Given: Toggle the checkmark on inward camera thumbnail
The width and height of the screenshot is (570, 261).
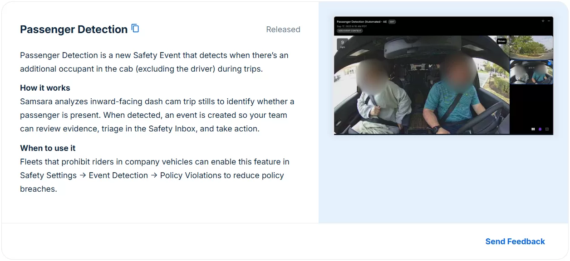Looking at the screenshot, I should 550,64.
